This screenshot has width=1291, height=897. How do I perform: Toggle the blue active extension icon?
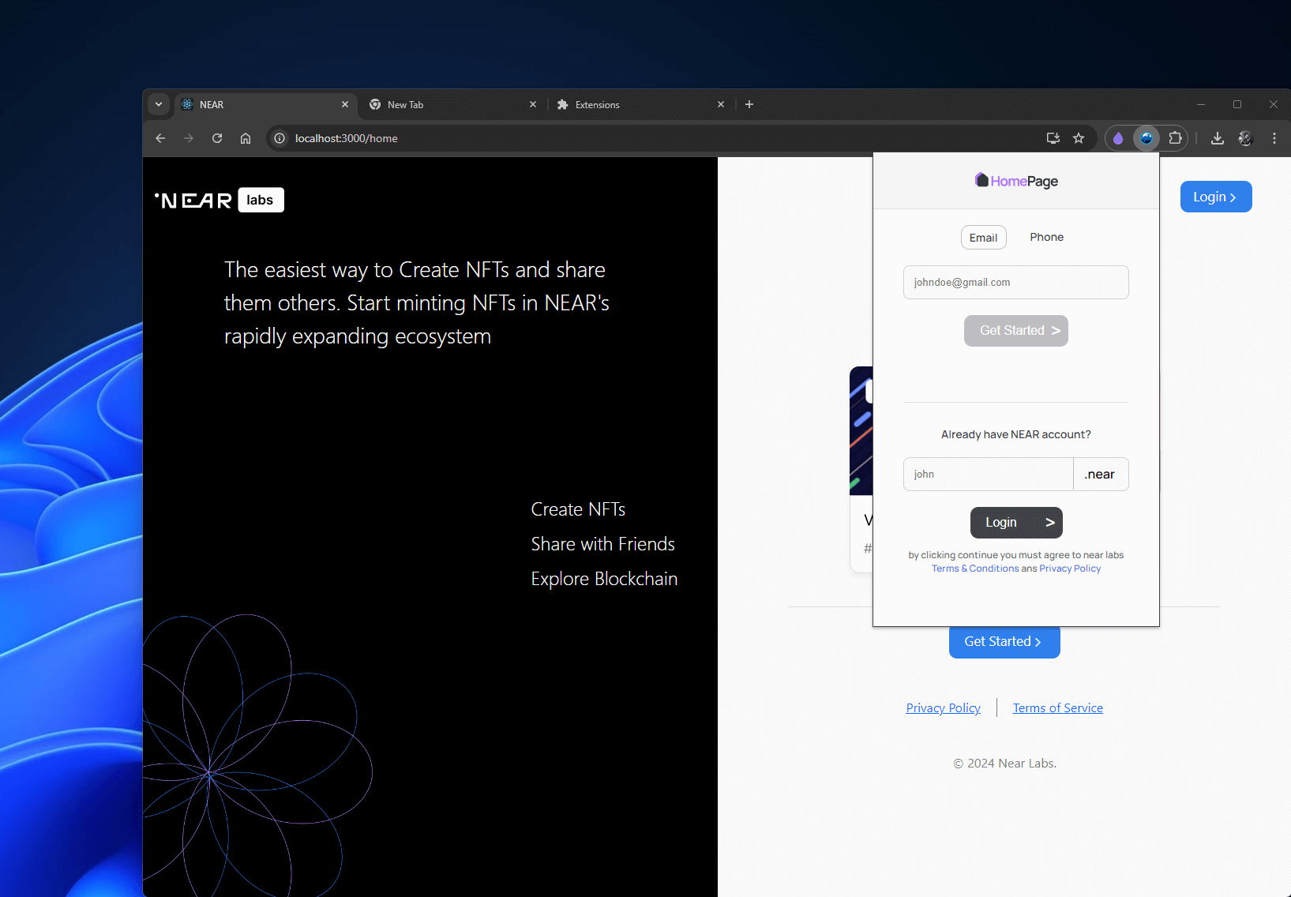pyautogui.click(x=1147, y=138)
